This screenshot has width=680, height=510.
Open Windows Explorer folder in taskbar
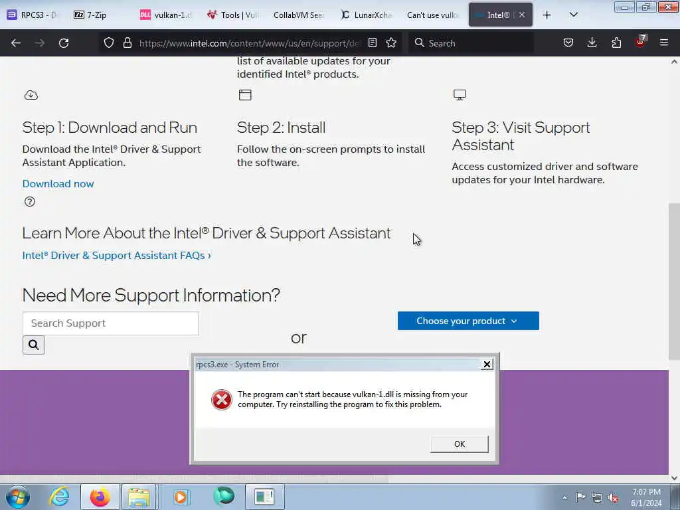coord(139,497)
